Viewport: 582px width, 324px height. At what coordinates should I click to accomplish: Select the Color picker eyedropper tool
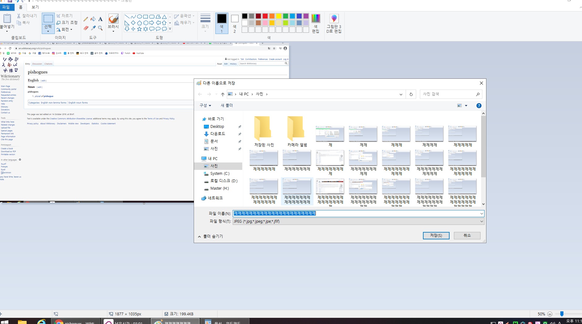pyautogui.click(x=93, y=28)
